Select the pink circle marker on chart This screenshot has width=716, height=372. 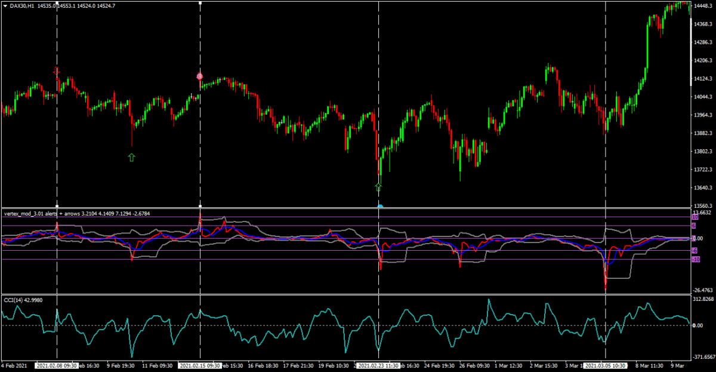(x=200, y=76)
